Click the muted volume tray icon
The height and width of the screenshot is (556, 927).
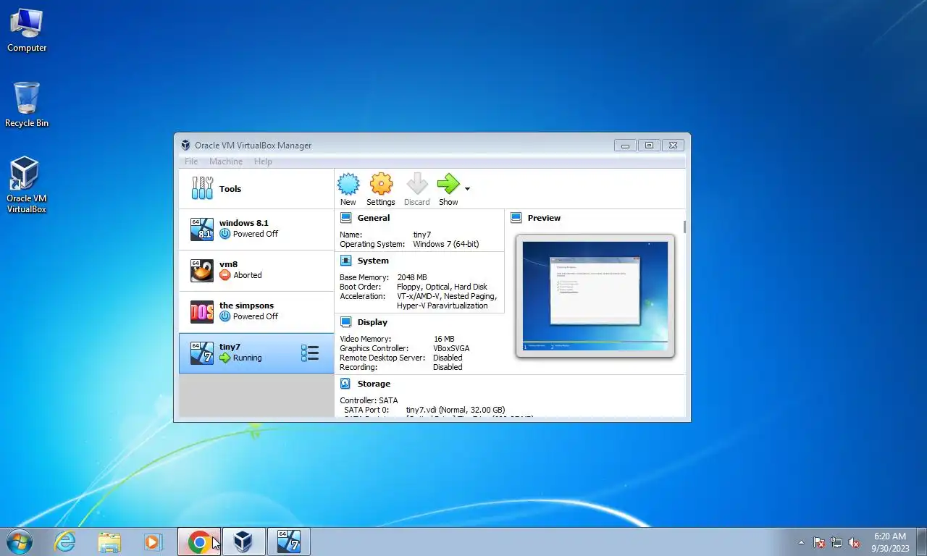pyautogui.click(x=855, y=542)
